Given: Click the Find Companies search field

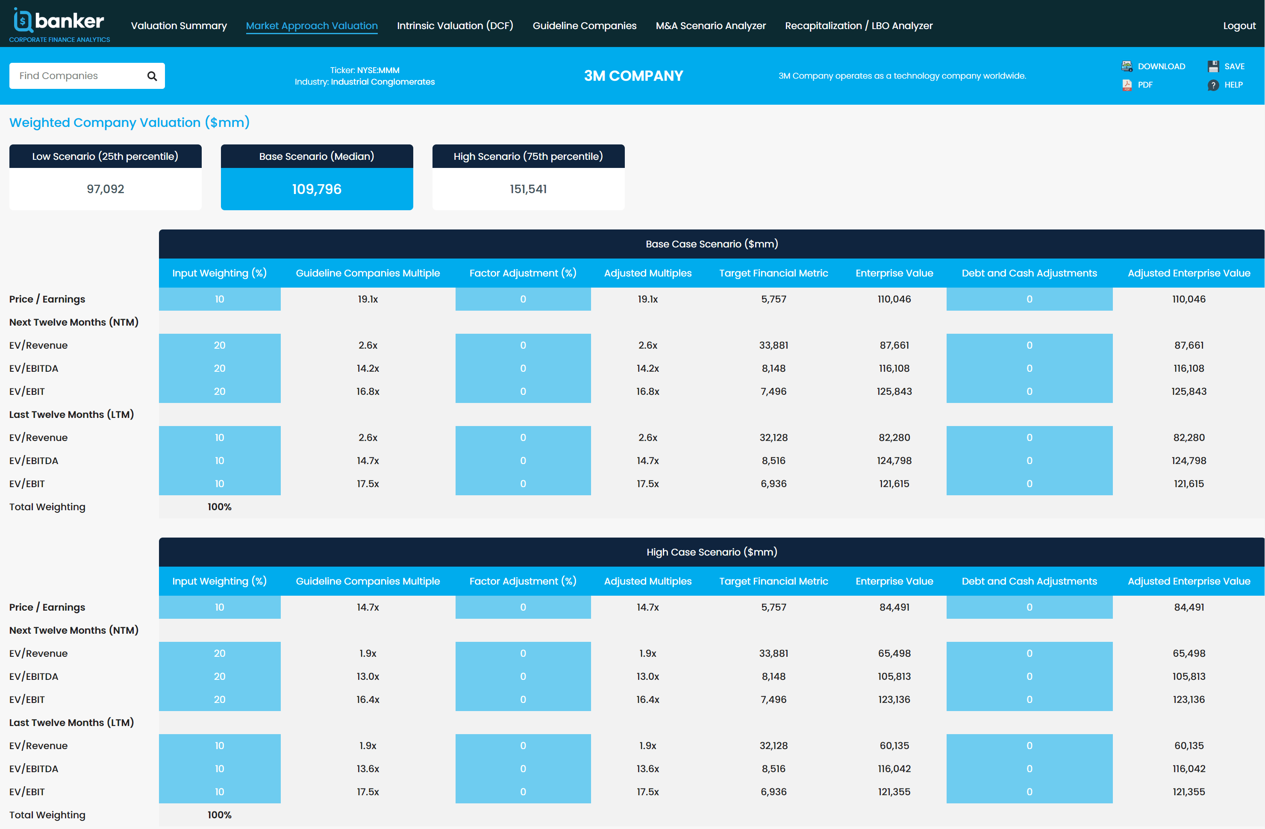Looking at the screenshot, I should tap(87, 76).
